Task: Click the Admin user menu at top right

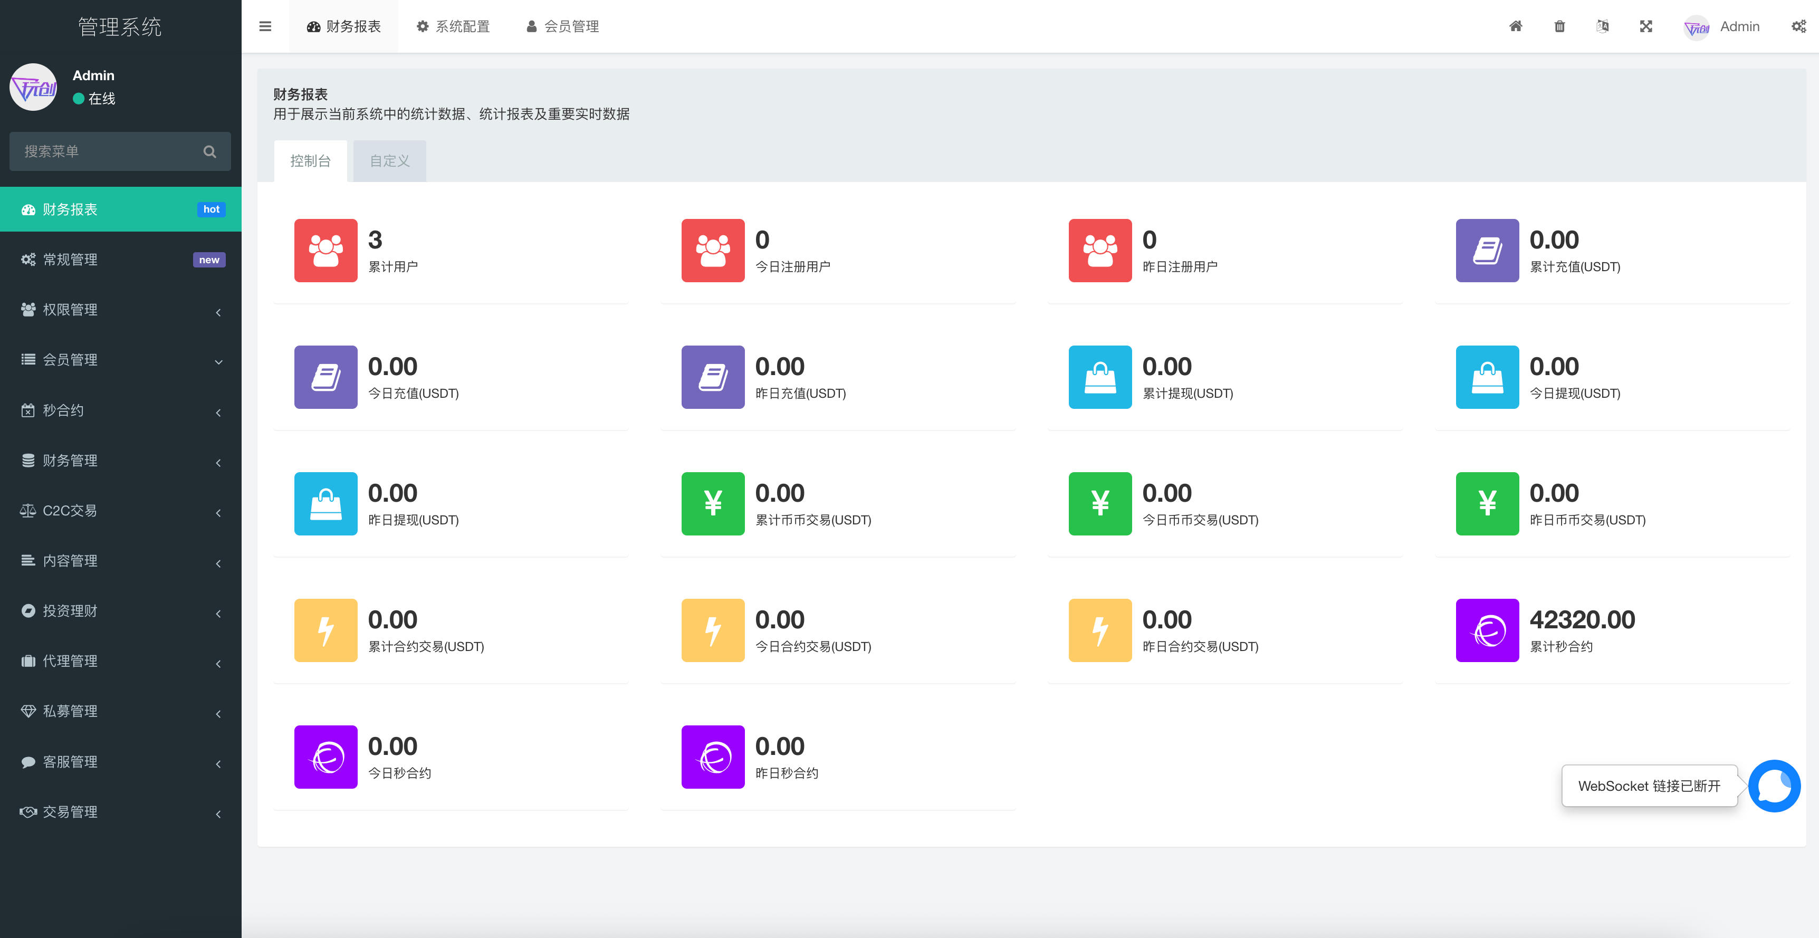Action: 1721,26
